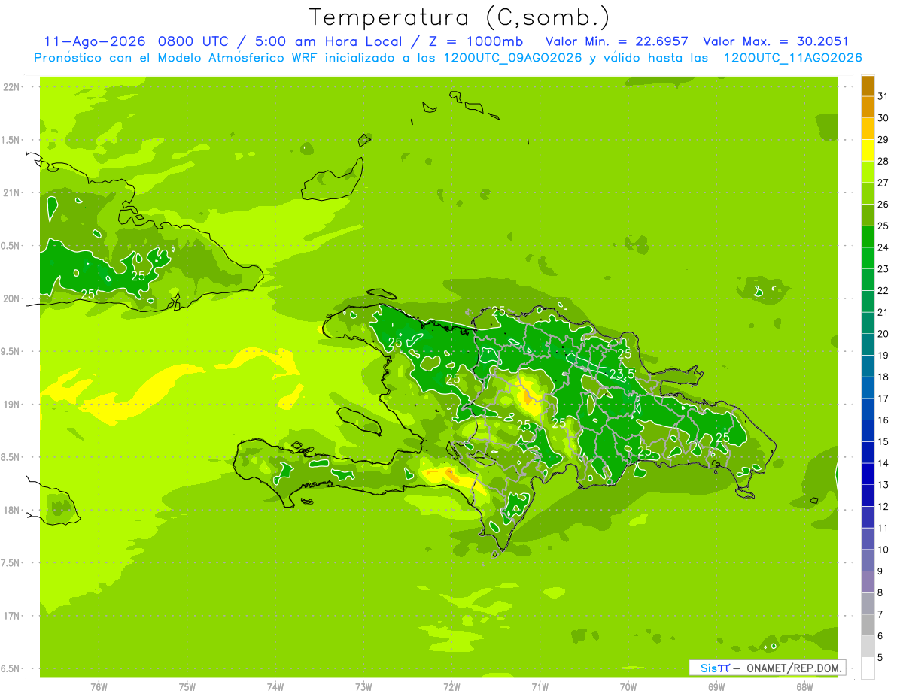Click the "69W" longitude axis label
Screen dimensions: 903x697
(716, 686)
